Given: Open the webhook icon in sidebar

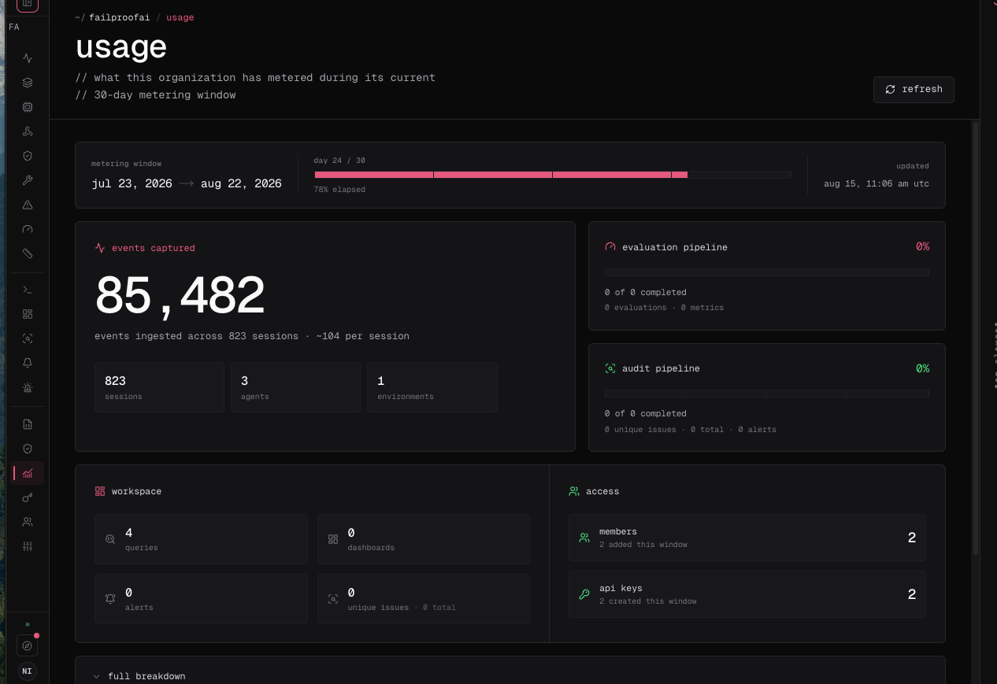Looking at the screenshot, I should pyautogui.click(x=28, y=131).
